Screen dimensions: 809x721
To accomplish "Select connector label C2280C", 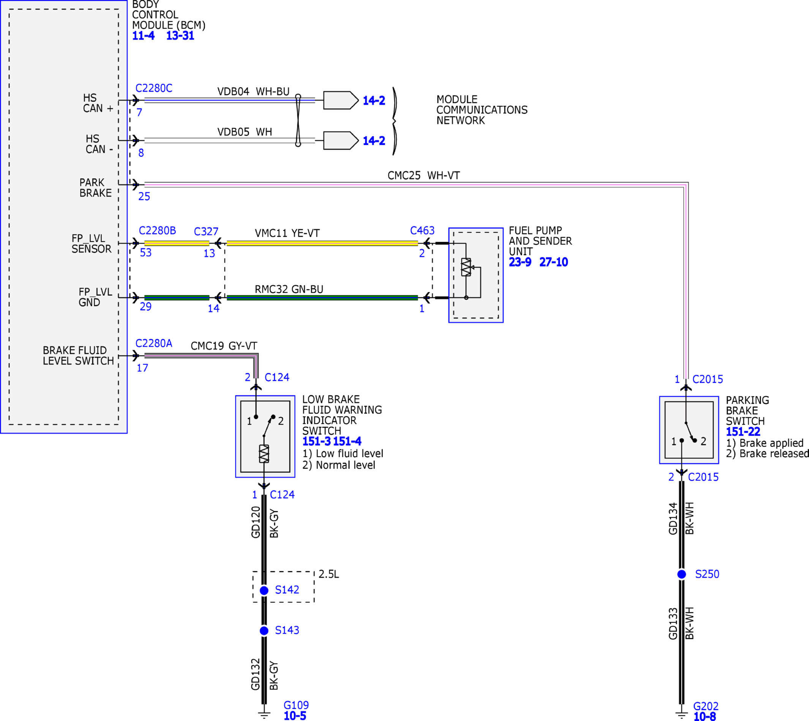I will click(154, 88).
